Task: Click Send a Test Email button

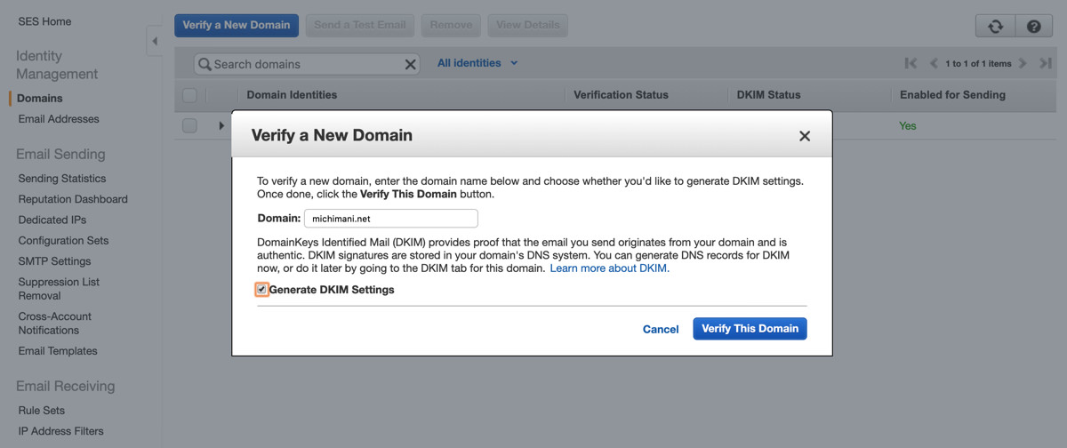Action: click(x=360, y=25)
